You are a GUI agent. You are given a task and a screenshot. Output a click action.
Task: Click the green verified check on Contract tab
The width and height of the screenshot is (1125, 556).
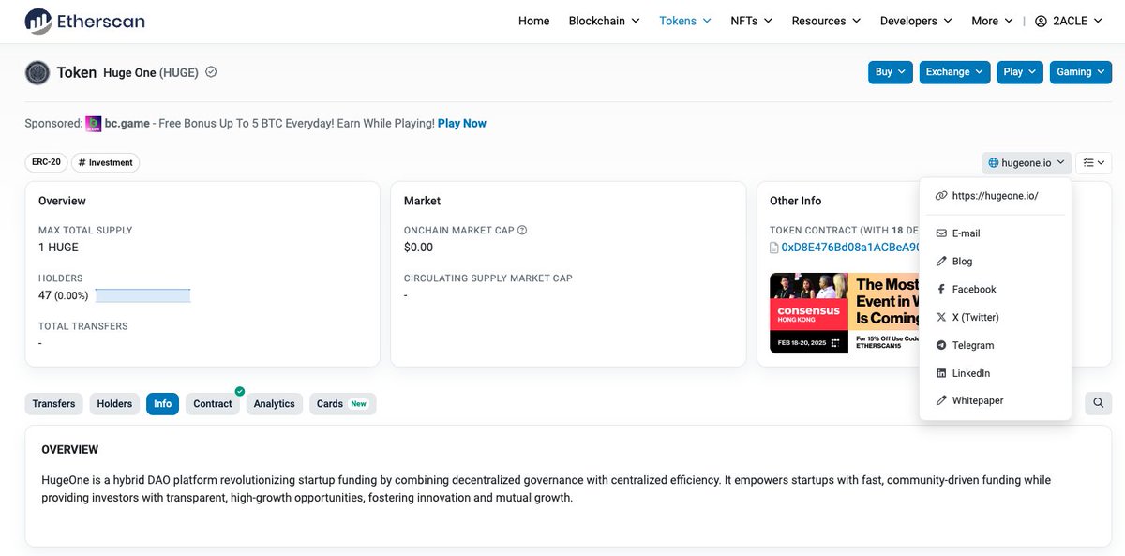click(x=239, y=391)
